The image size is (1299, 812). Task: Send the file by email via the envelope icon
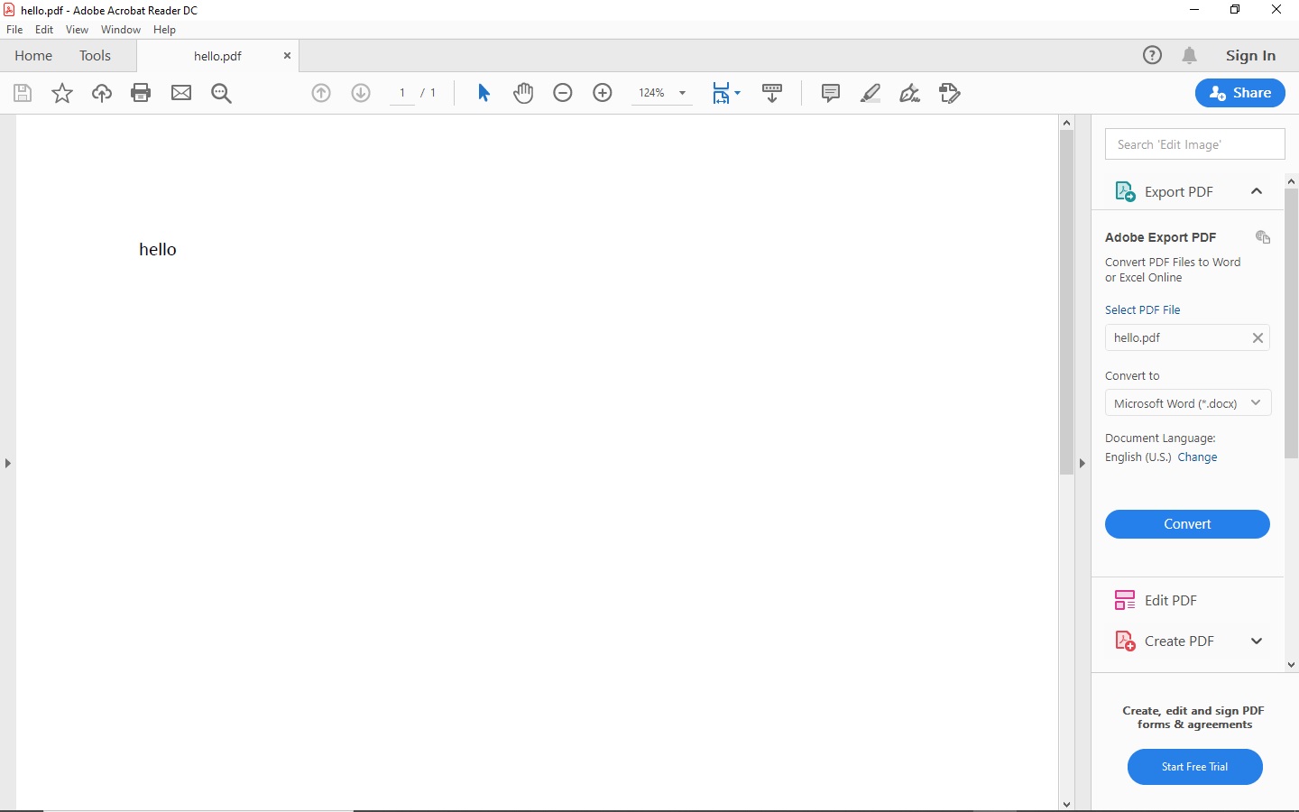coord(181,93)
